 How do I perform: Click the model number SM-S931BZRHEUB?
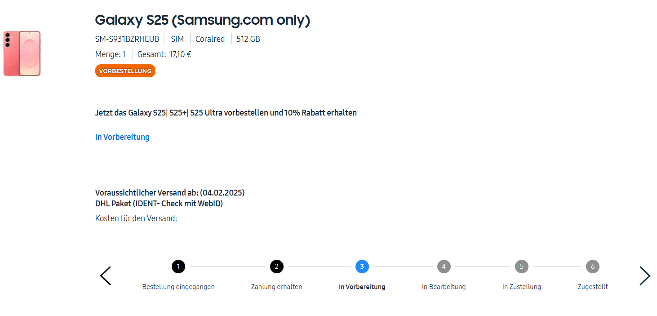point(127,39)
